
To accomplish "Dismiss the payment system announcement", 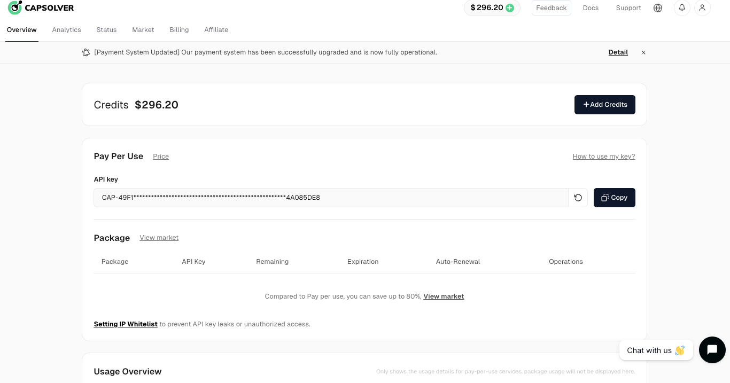I will [x=643, y=52].
